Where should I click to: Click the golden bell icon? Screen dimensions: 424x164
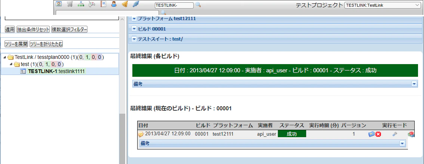[125, 4]
